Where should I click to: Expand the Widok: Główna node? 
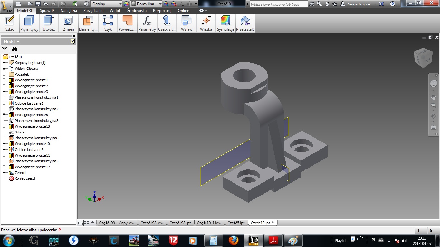click(x=4, y=69)
